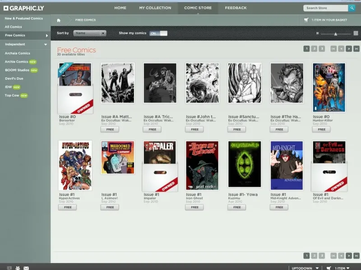This screenshot has width=361, height=270.
Task: Click FREE button under HyperActives
Action: 67,207
